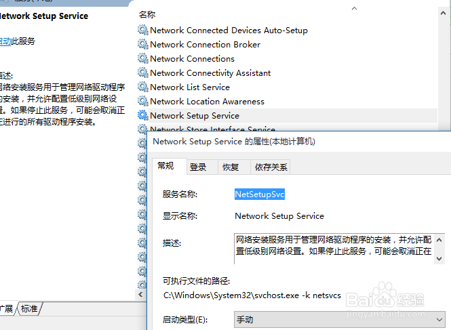Click the gear icon beside Network Location Awareness
Screen dimensions: 451x330
pyautogui.click(x=142, y=101)
